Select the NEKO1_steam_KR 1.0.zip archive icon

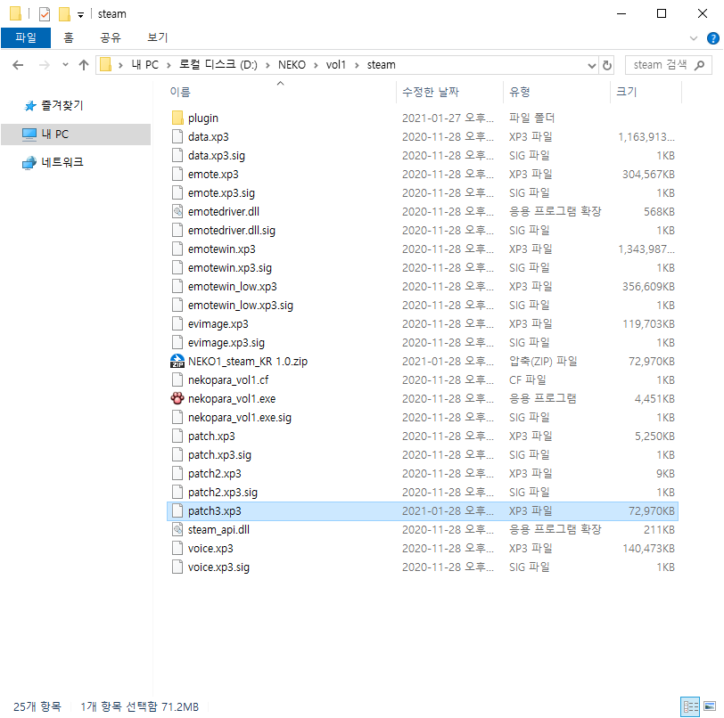click(177, 361)
